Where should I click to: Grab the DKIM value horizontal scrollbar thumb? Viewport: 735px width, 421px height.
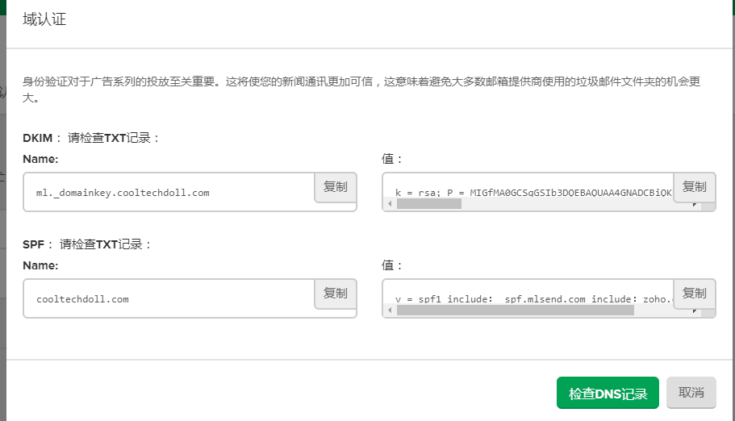(x=428, y=204)
